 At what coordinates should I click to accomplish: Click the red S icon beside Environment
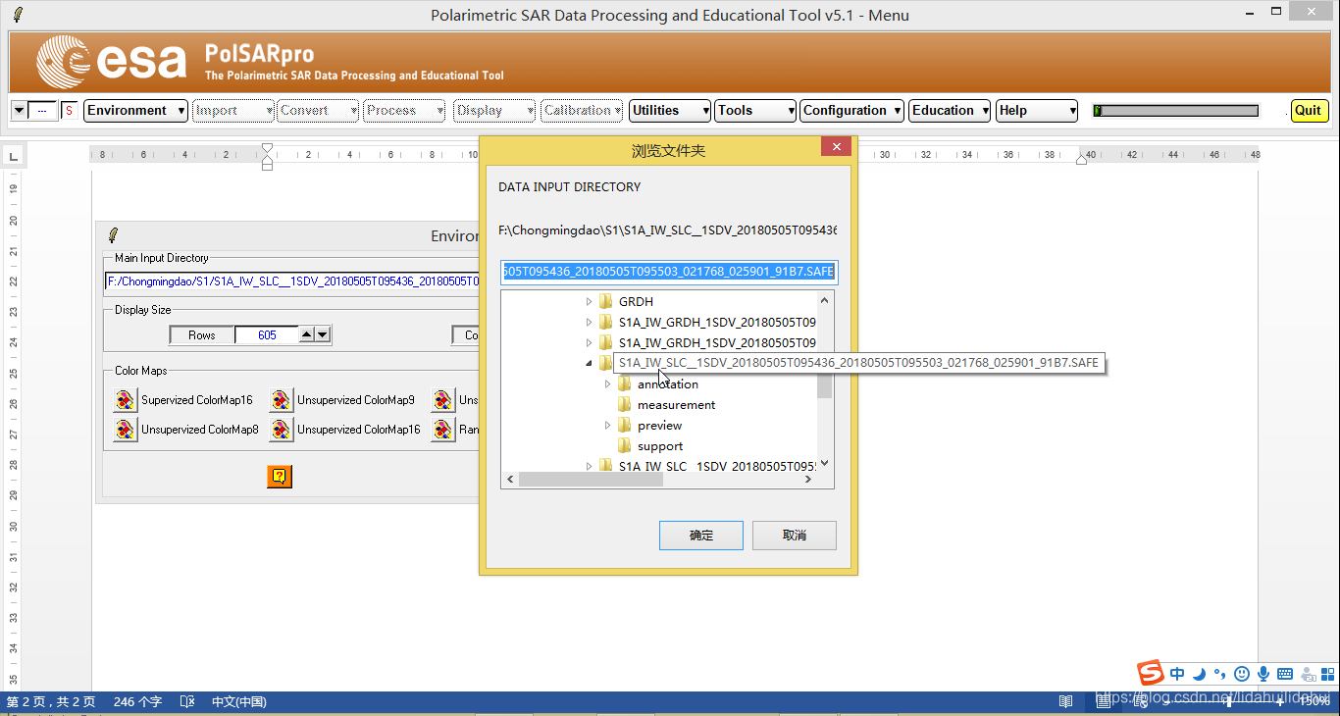69,111
